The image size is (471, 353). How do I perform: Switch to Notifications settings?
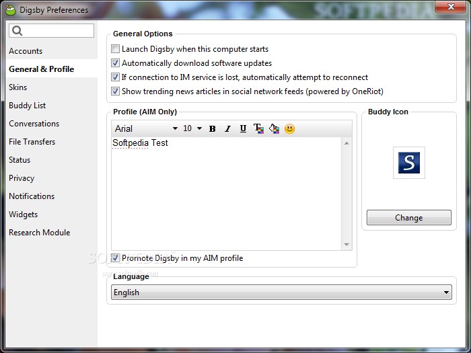click(x=51, y=196)
